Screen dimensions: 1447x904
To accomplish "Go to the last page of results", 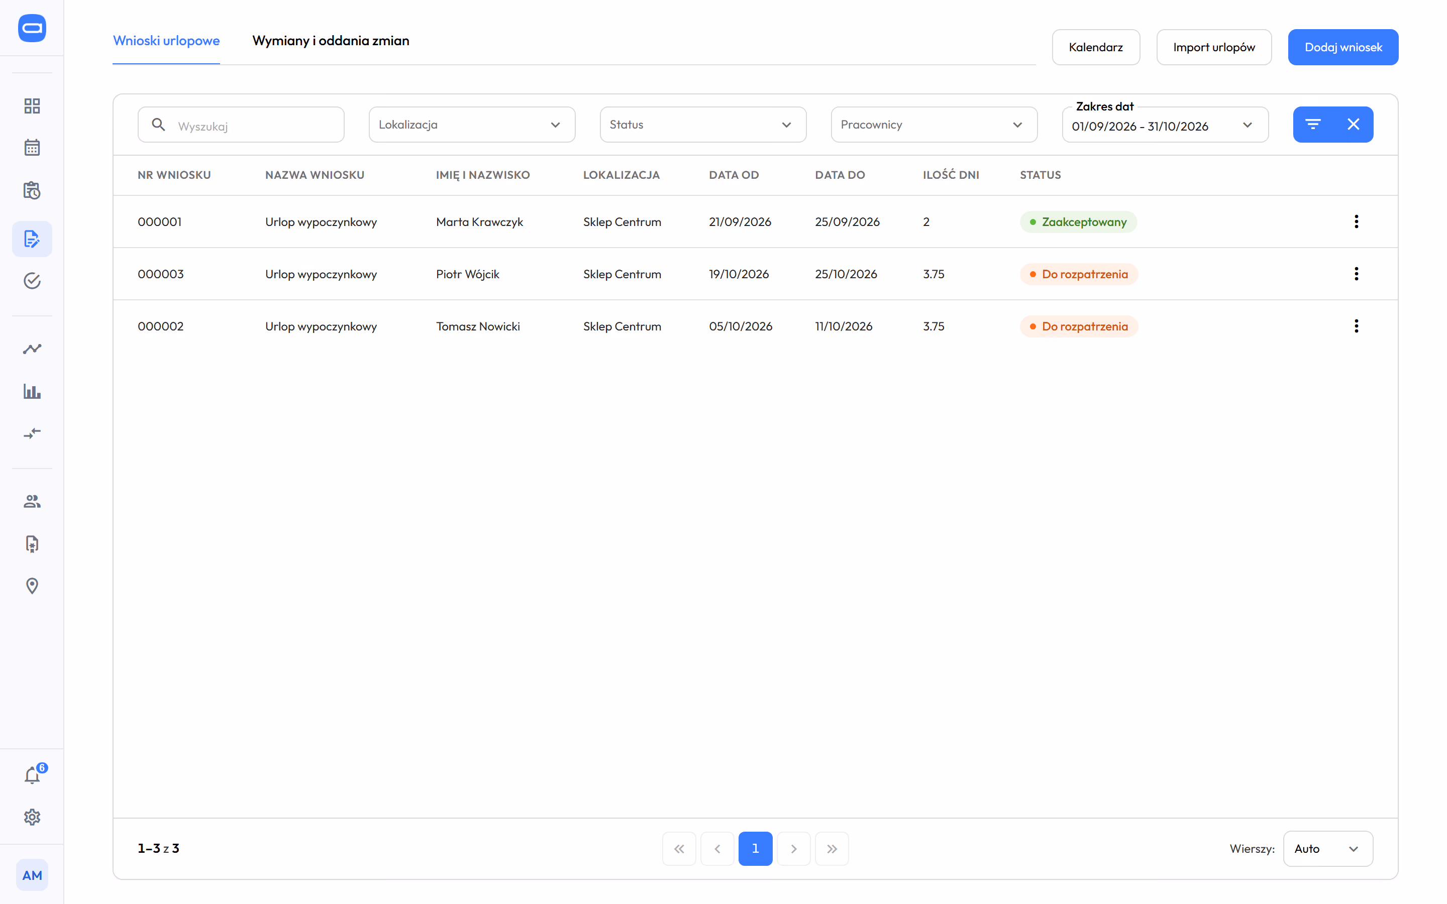I will 832,848.
